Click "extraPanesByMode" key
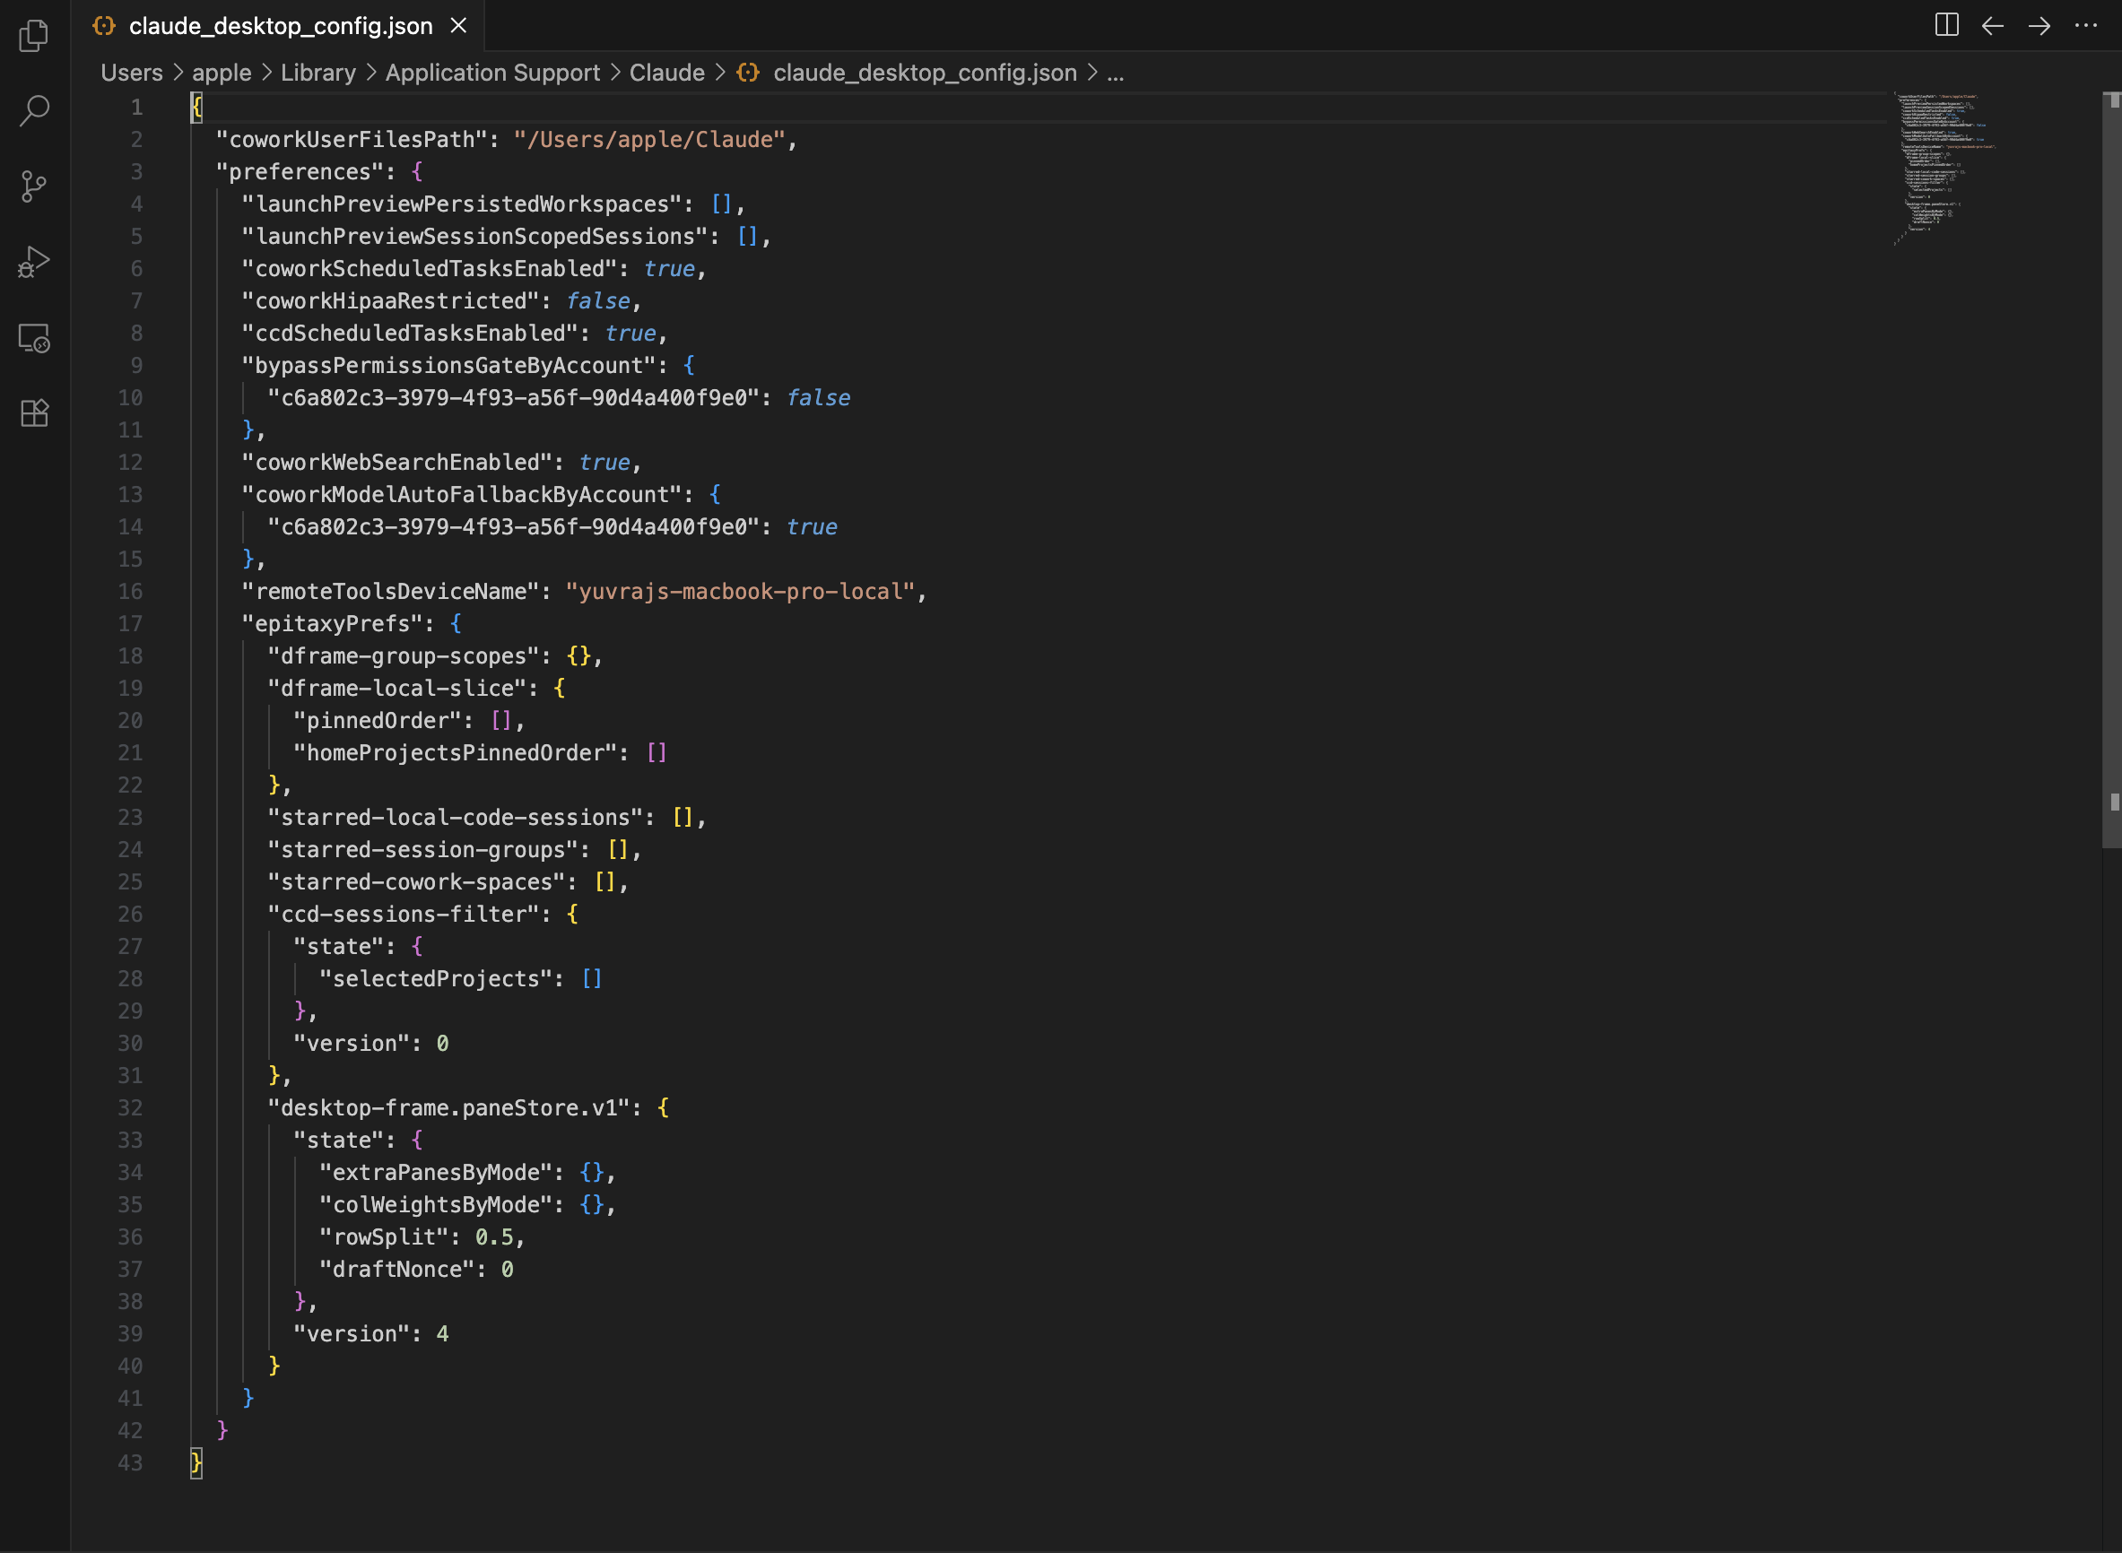2122x1553 pixels. (x=435, y=1172)
